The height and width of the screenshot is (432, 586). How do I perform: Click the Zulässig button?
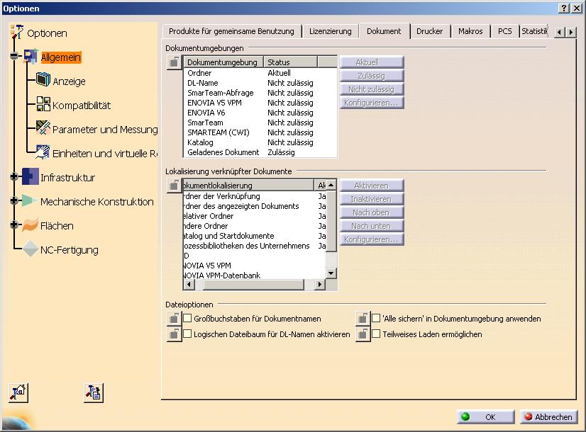pyautogui.click(x=372, y=76)
